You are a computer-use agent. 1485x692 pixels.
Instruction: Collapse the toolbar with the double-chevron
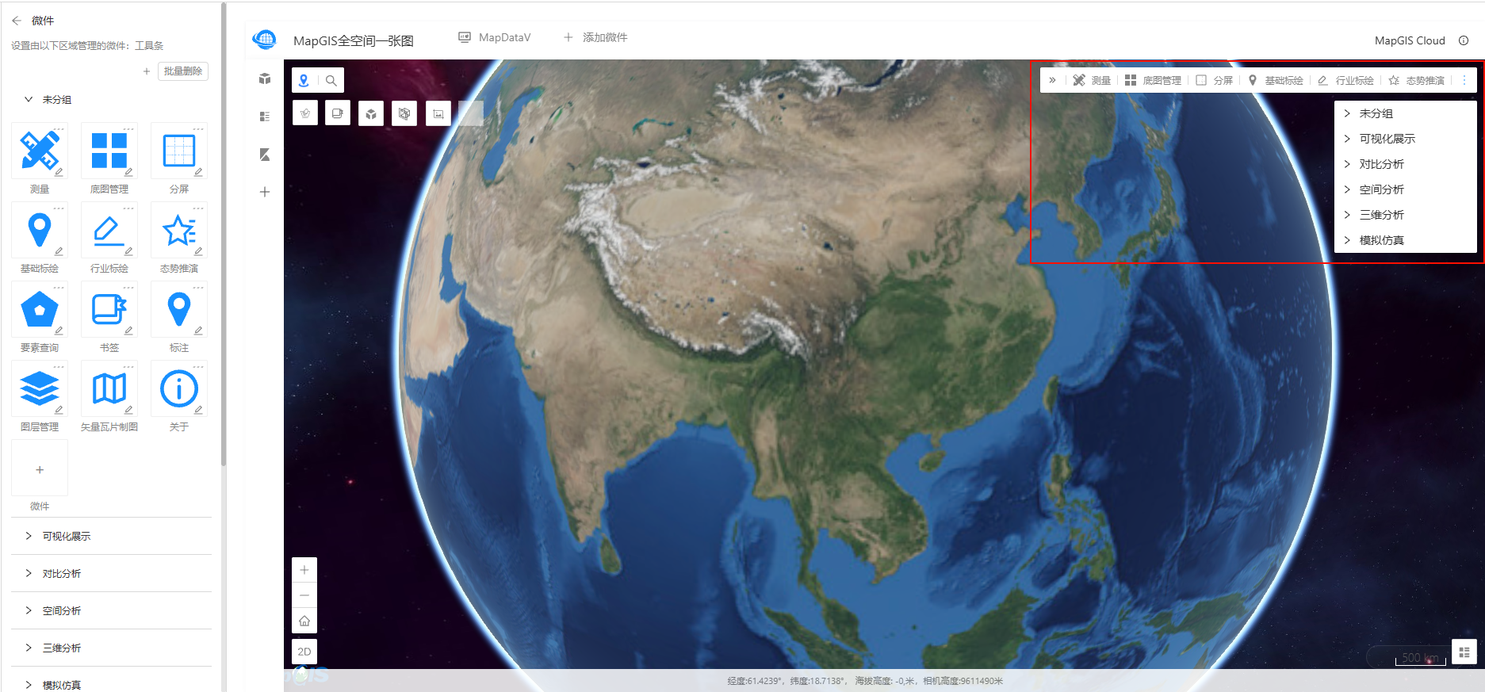pyautogui.click(x=1052, y=80)
